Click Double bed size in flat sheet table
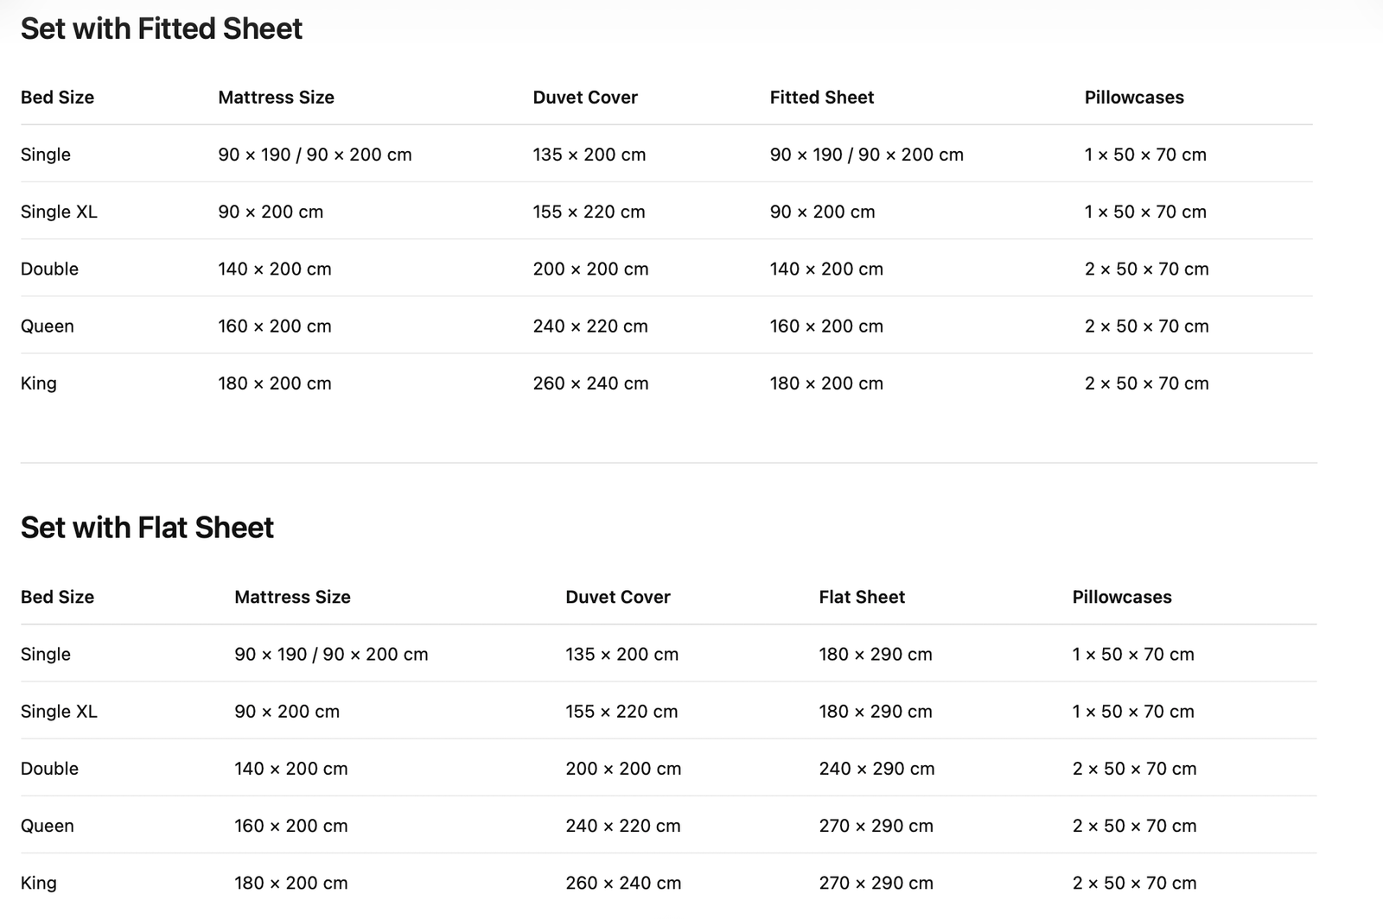 (49, 769)
